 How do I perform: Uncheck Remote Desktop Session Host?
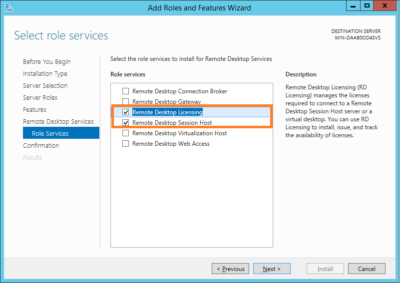[x=126, y=123]
